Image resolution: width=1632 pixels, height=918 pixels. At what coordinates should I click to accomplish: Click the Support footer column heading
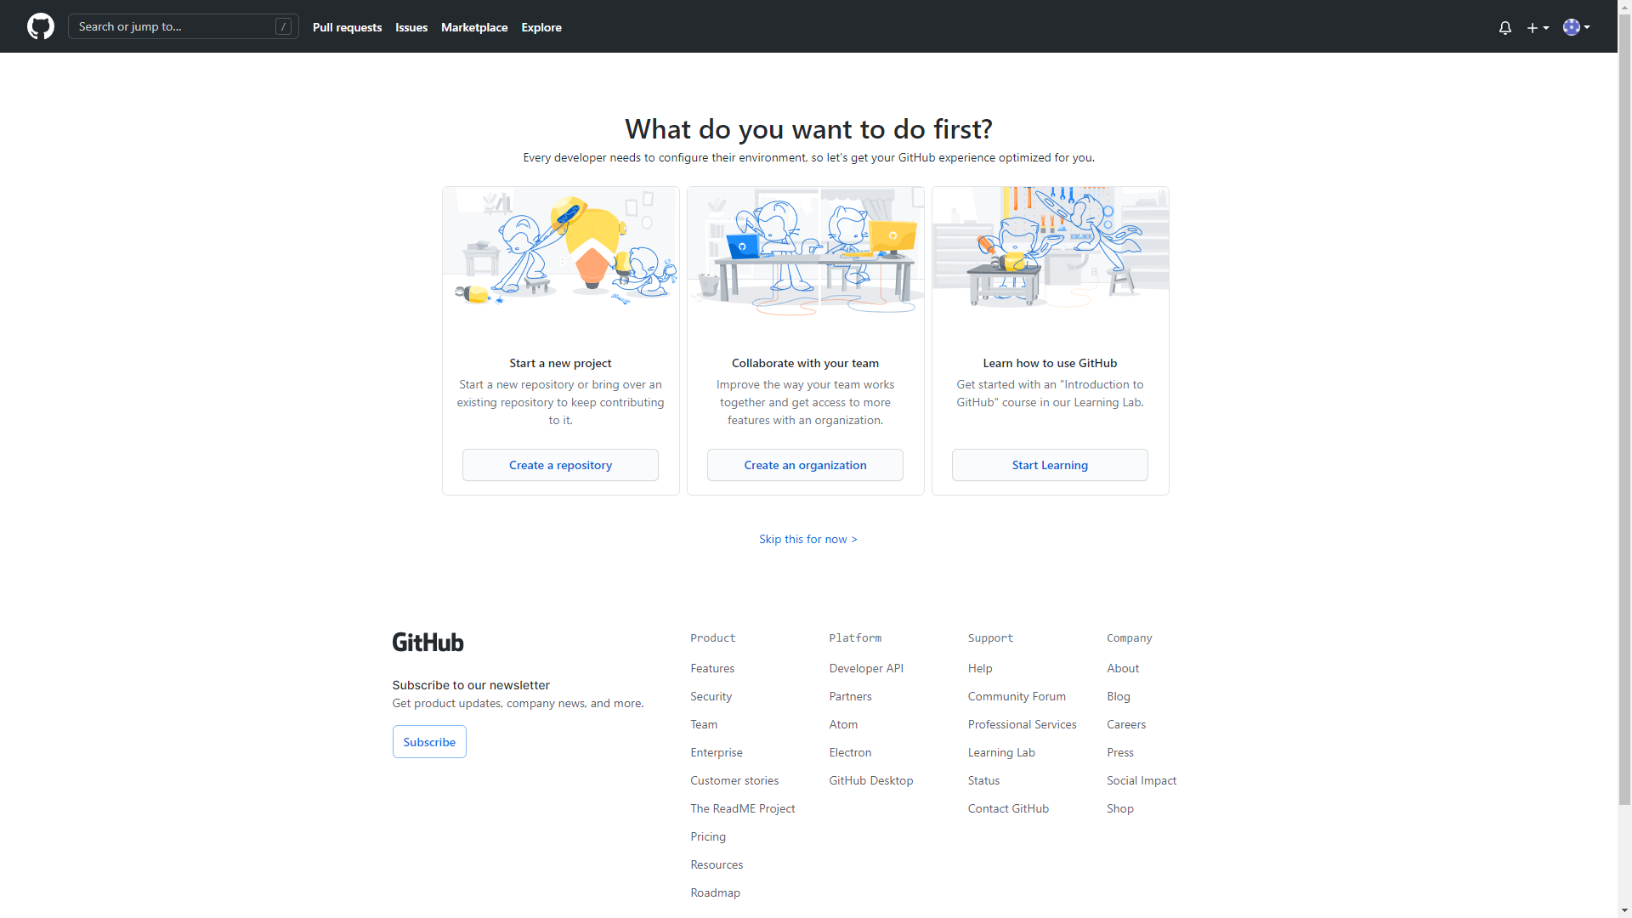(x=990, y=637)
